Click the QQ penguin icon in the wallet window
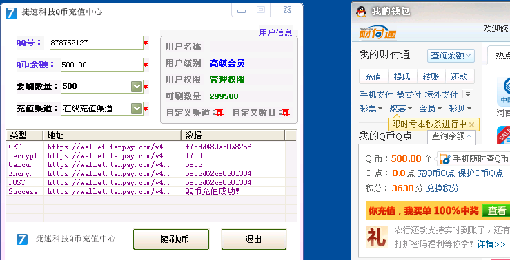The image size is (510, 260). click(361, 12)
